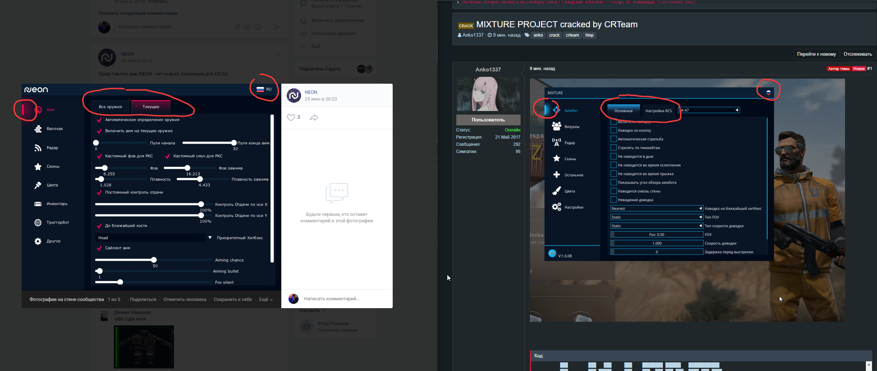
Task: Open the Настройки gears icon in MIXTURE
Action: tap(557, 207)
